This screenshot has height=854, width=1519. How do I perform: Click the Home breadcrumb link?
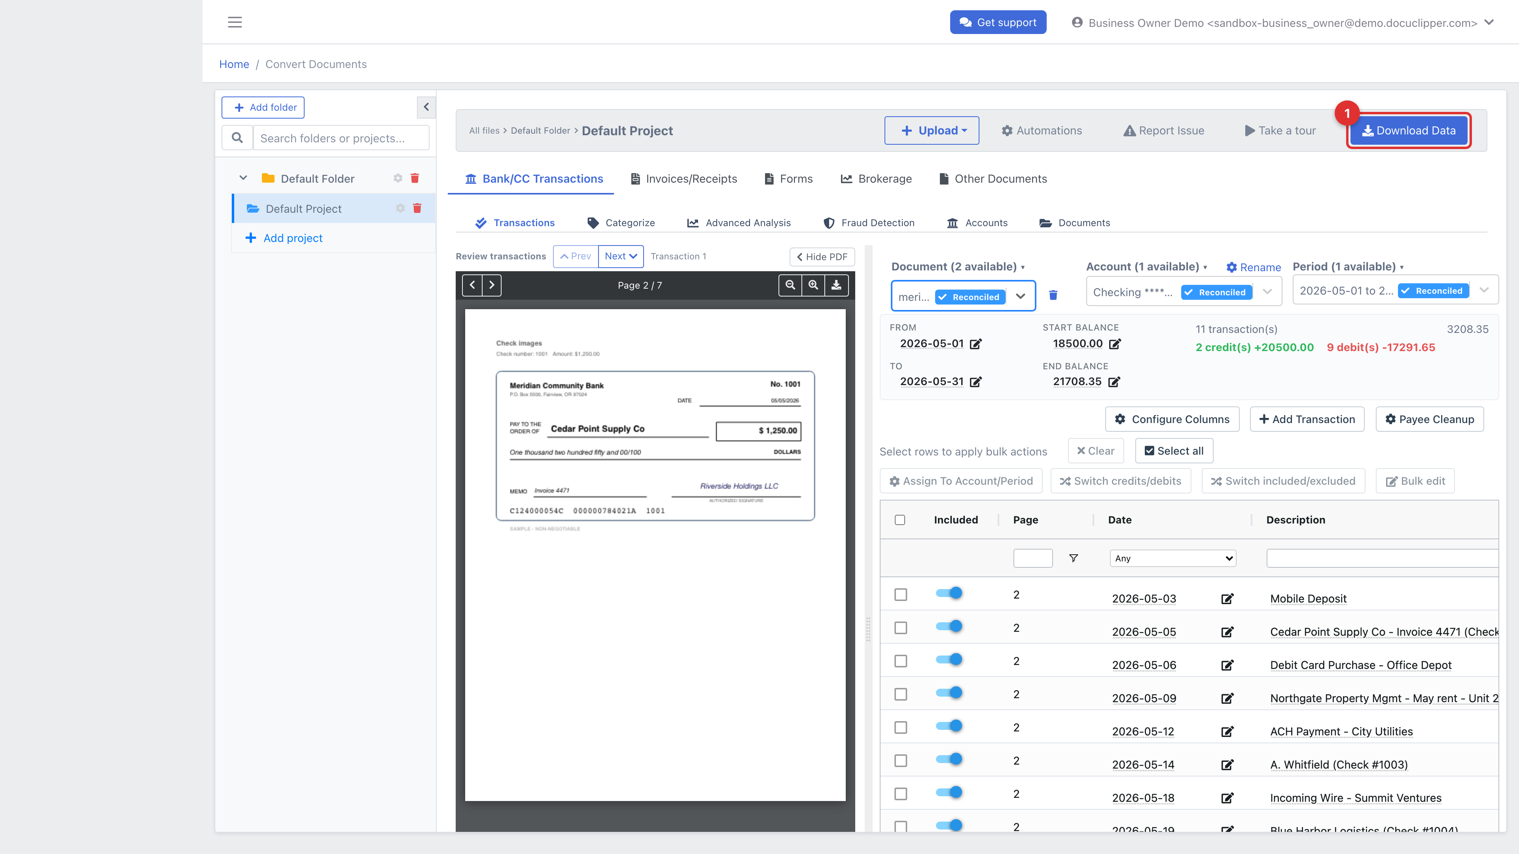tap(234, 64)
